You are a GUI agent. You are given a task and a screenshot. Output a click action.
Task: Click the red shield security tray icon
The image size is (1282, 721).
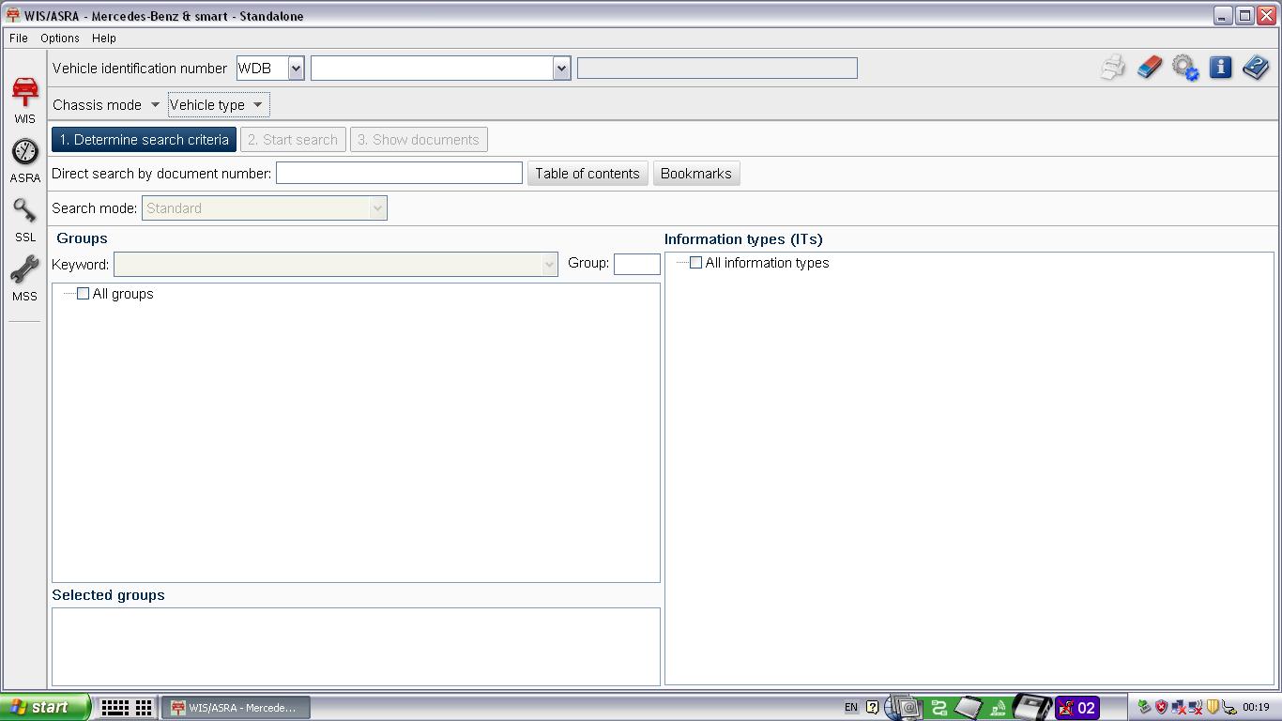1160,708
